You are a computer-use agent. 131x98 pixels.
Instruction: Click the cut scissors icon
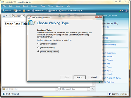4,16
